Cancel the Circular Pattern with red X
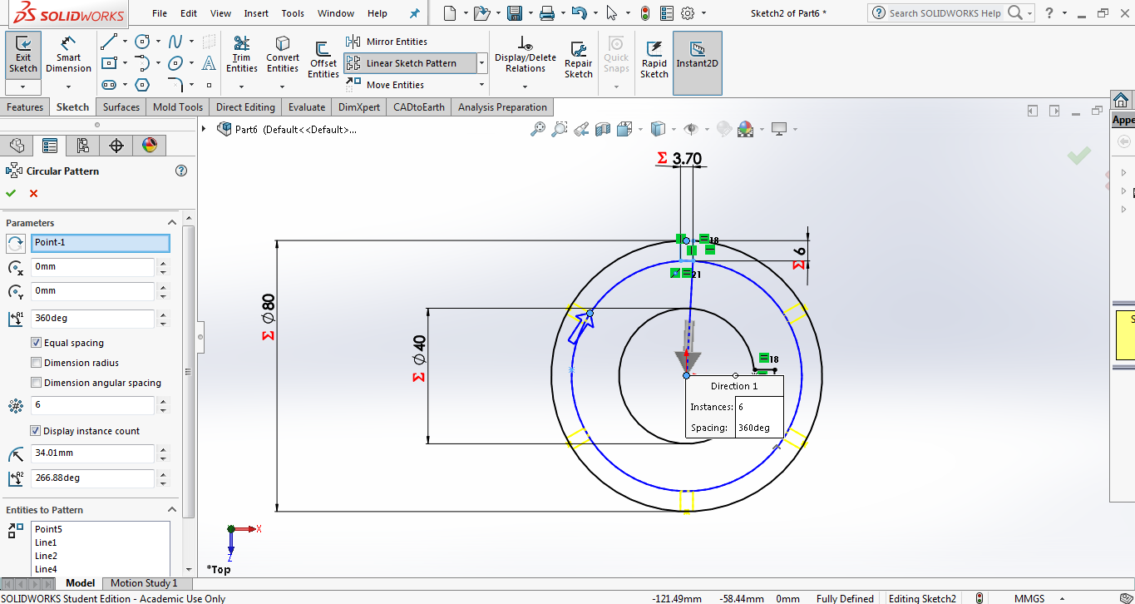 tap(33, 193)
